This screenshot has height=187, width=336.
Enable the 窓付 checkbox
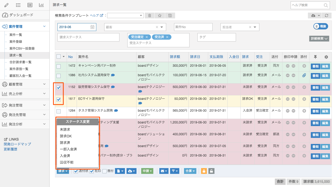[x=104, y=171]
